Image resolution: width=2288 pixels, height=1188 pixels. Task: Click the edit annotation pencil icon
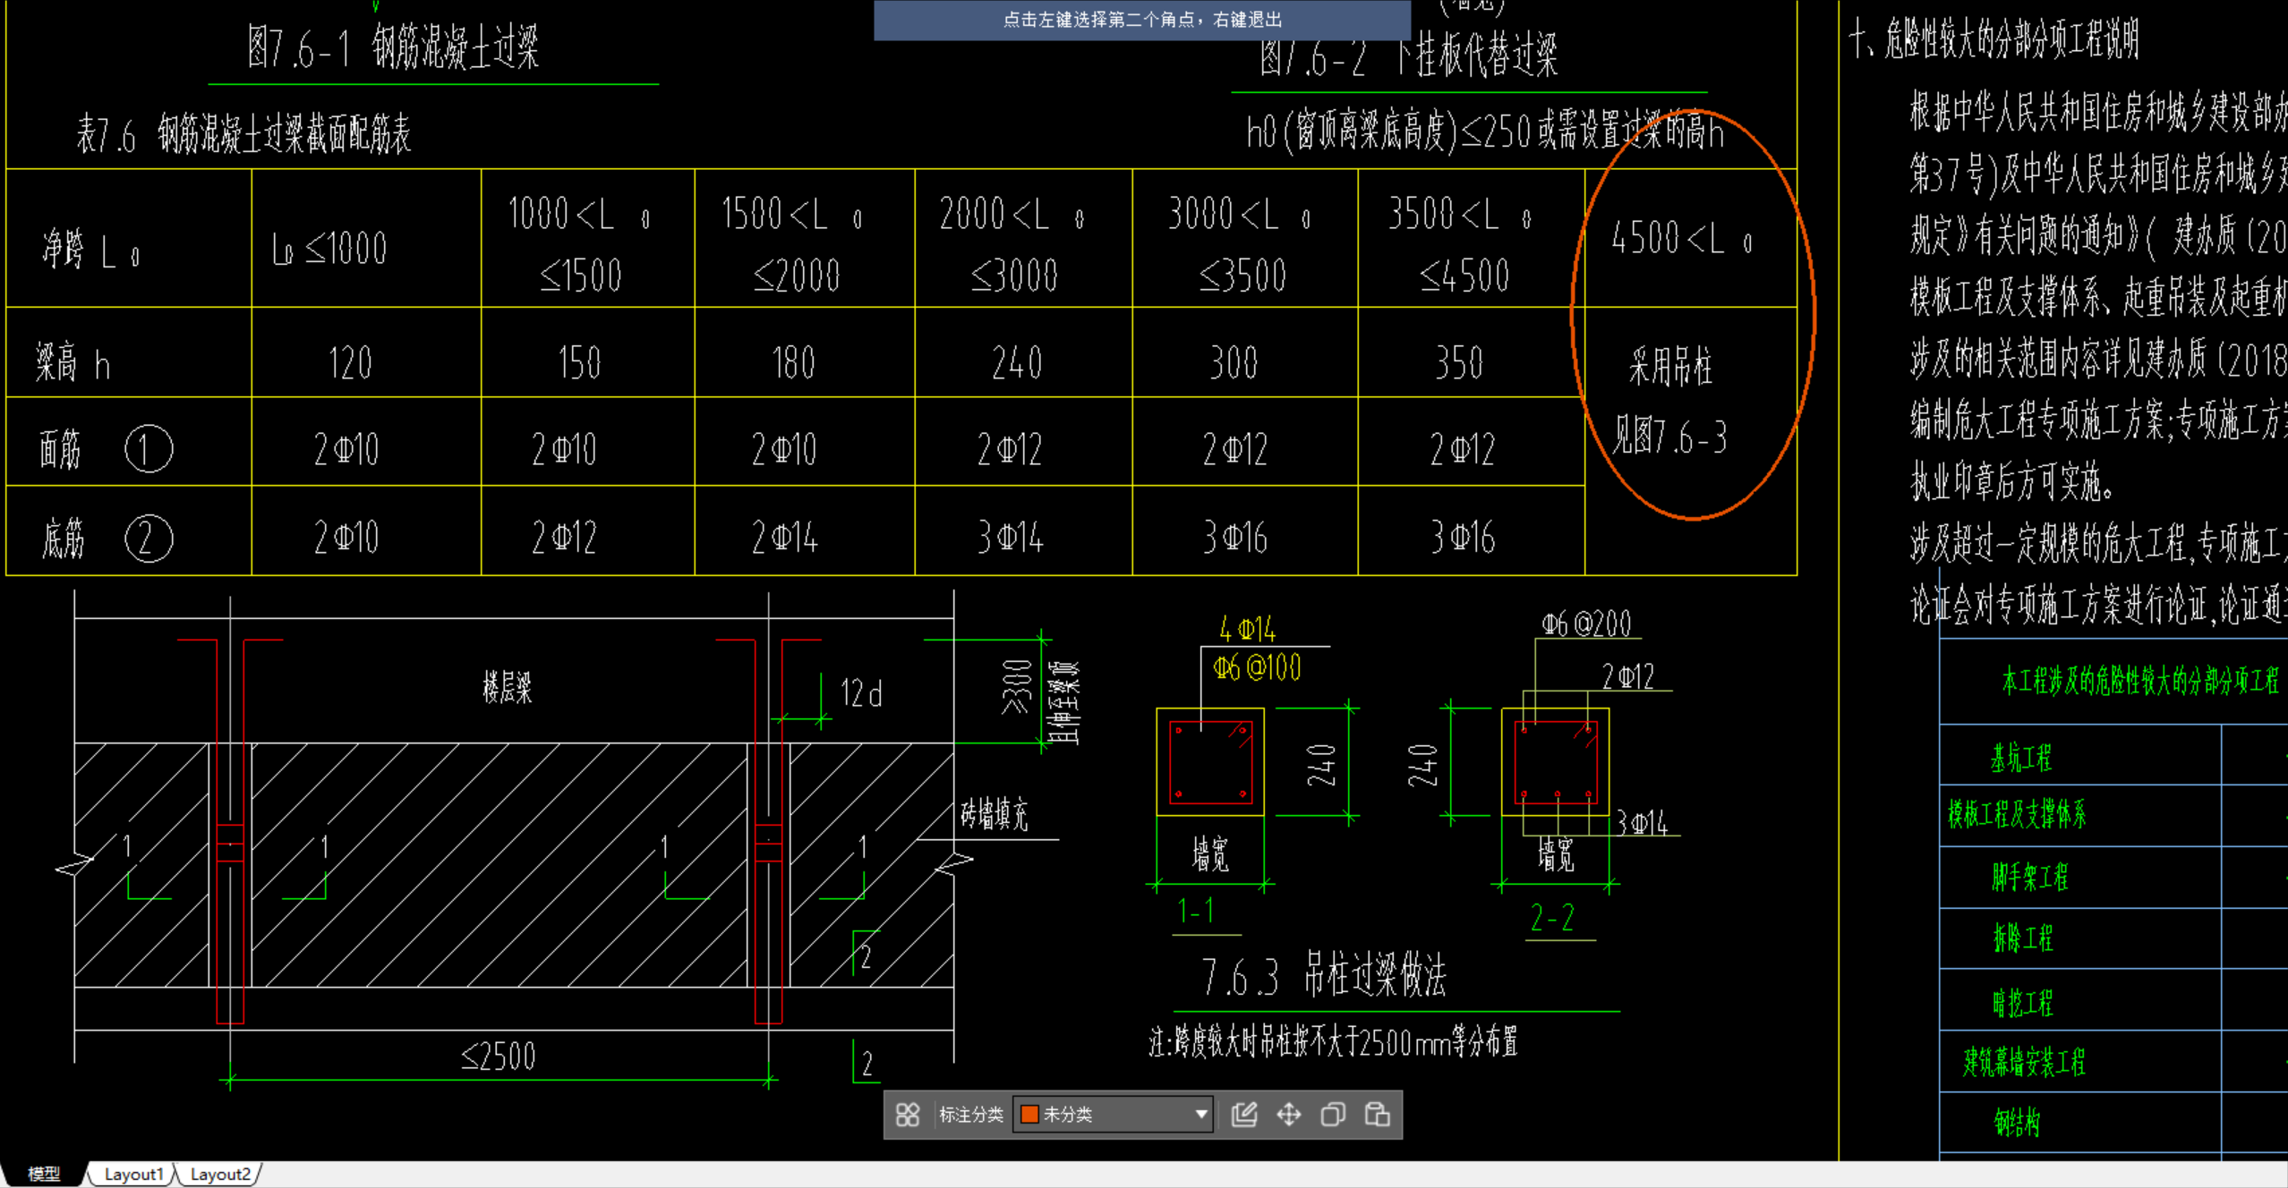pos(1244,1115)
